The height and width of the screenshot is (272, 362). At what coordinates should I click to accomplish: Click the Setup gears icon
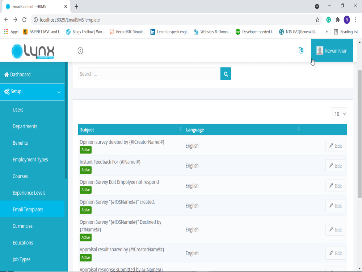[7, 91]
